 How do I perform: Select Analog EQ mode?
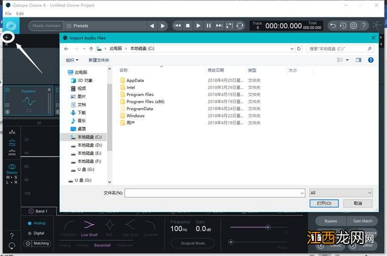click(36, 223)
